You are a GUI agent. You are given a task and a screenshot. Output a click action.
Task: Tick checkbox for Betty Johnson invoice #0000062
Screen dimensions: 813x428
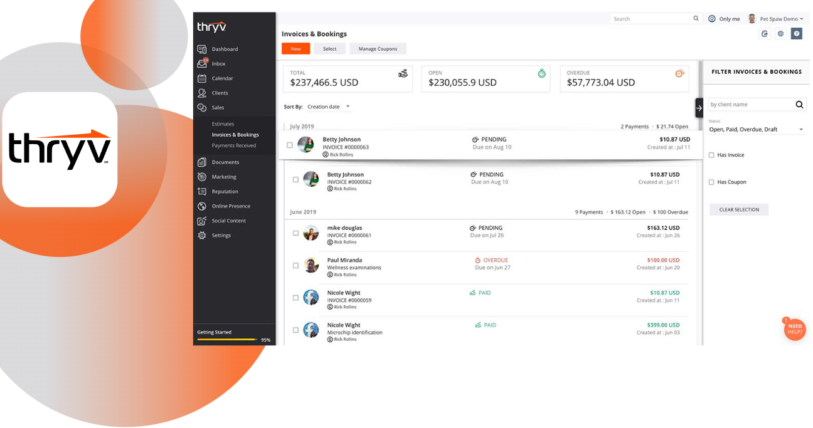pos(295,180)
